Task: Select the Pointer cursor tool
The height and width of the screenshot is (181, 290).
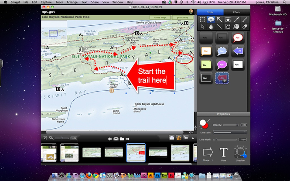Action: (202, 27)
